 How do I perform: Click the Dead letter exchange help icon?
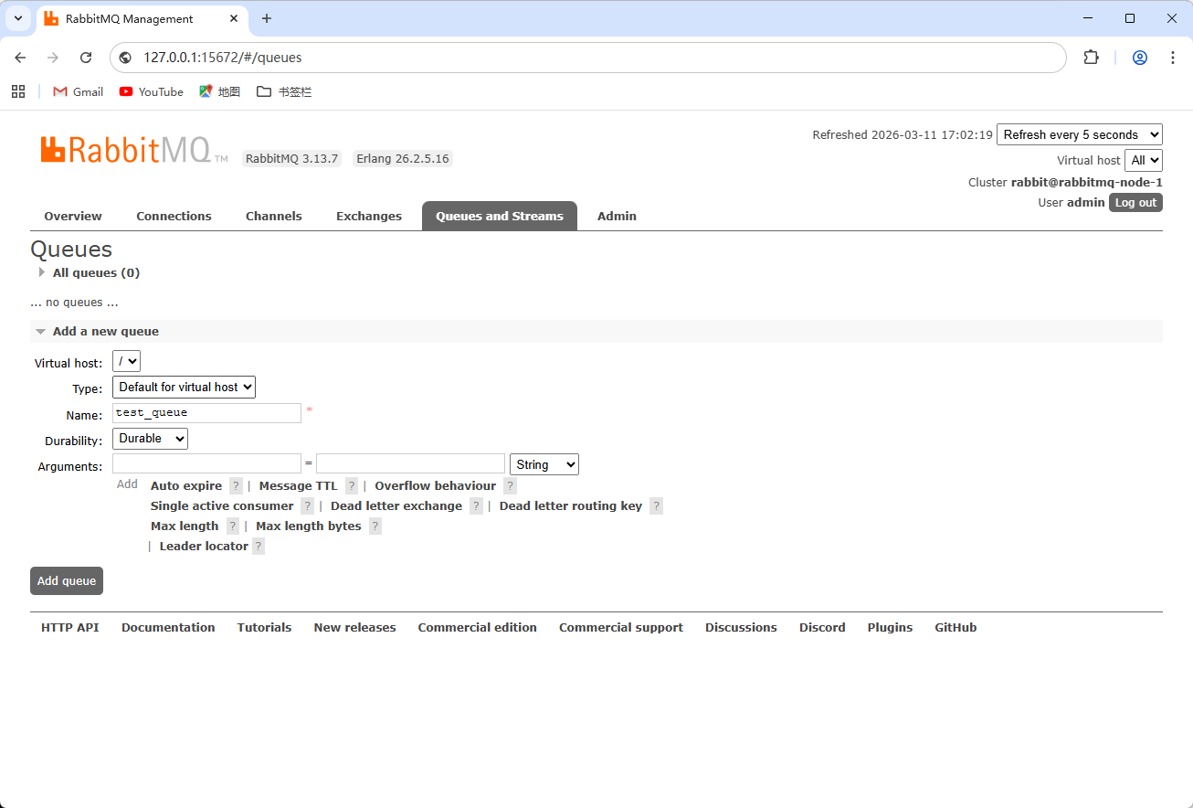476,506
